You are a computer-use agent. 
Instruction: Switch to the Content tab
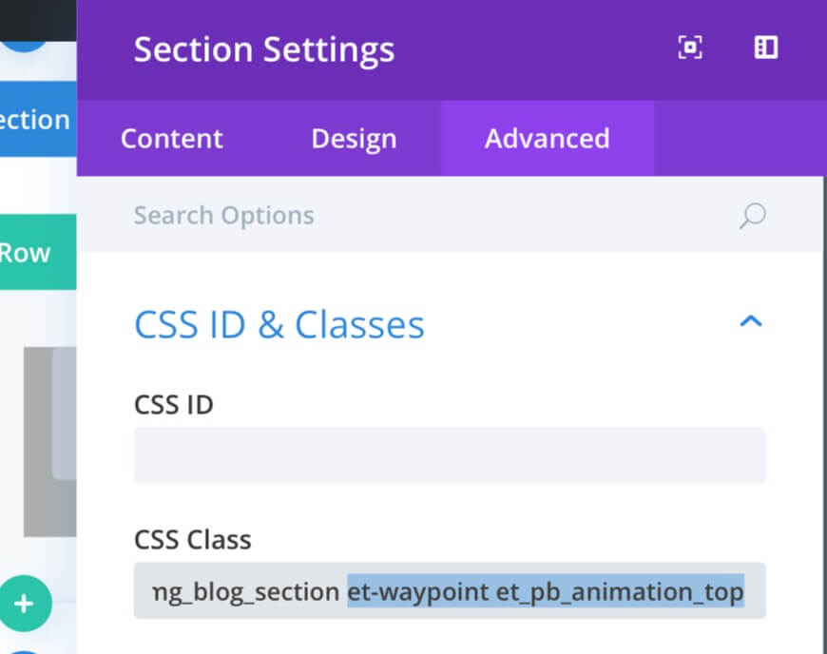172,139
